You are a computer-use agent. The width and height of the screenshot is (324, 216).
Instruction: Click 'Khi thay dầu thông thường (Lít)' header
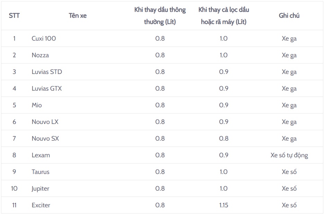pyautogui.click(x=160, y=16)
